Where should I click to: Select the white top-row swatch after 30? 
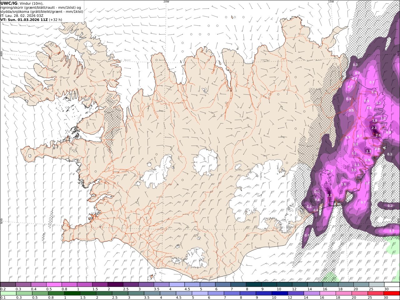click(392, 285)
